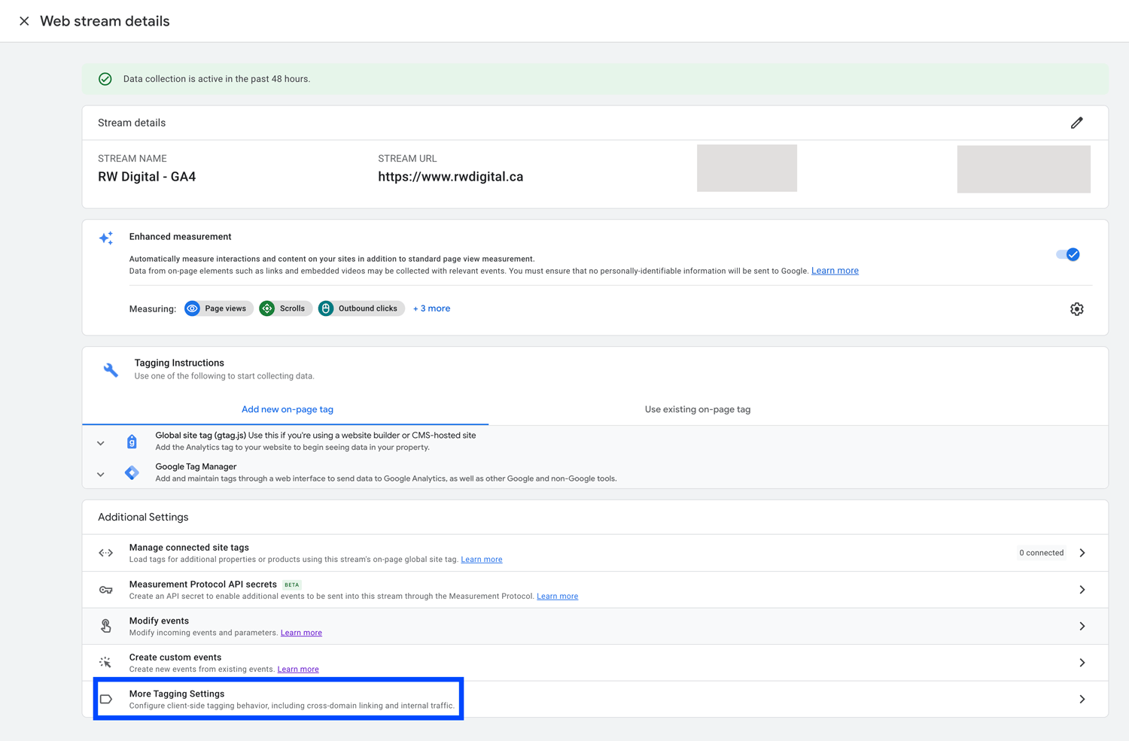Click the Modify events touch icon
Image resolution: width=1129 pixels, height=741 pixels.
coord(106,626)
